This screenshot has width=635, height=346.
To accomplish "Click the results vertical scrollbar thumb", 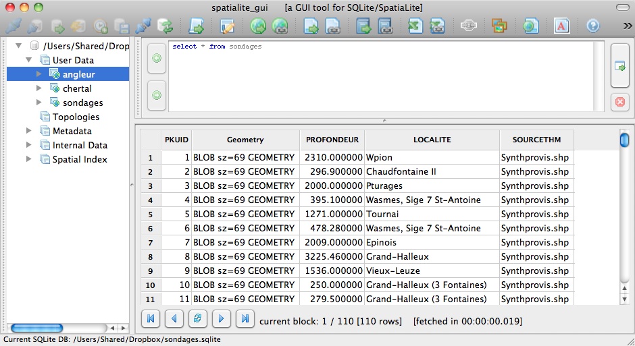I will point(624,140).
